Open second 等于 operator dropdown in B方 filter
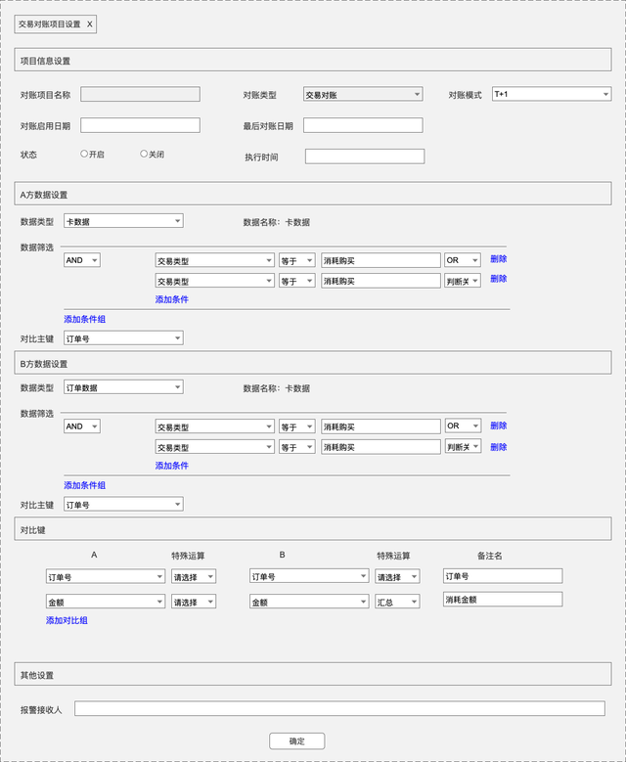 coord(297,447)
